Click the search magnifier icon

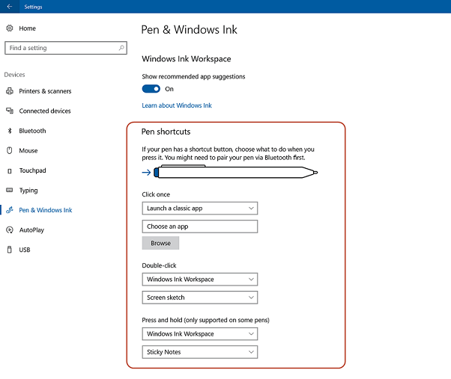[x=121, y=48]
